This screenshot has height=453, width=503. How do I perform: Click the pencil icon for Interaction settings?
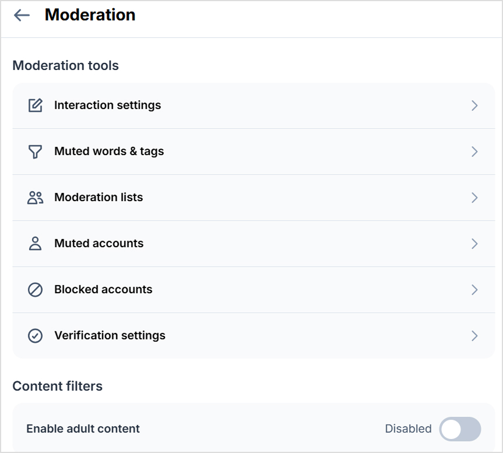[35, 106]
